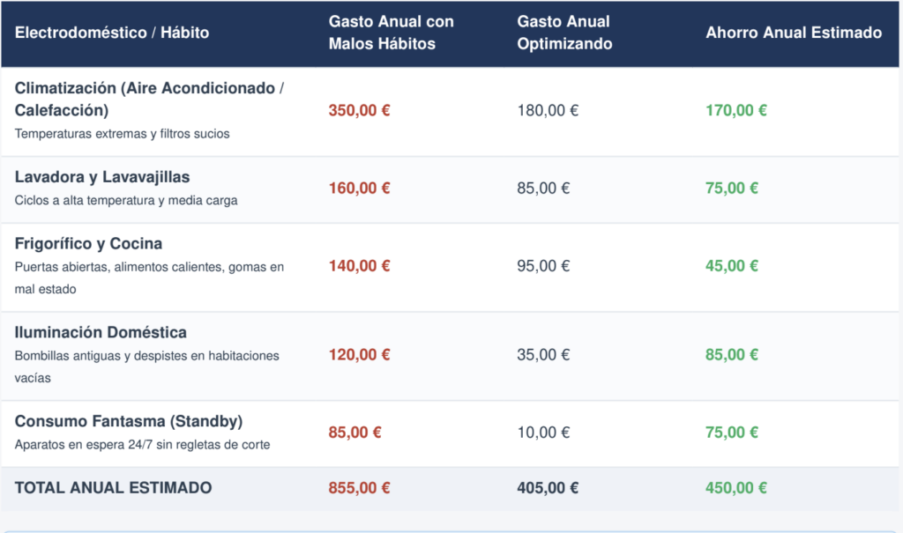This screenshot has height=533, width=903.
Task: Select the 10,00 € standby optimized cost
Action: click(543, 433)
